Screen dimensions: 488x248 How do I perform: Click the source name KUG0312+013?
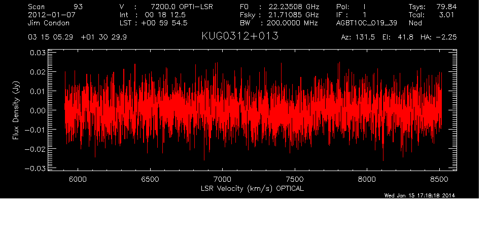pos(240,36)
